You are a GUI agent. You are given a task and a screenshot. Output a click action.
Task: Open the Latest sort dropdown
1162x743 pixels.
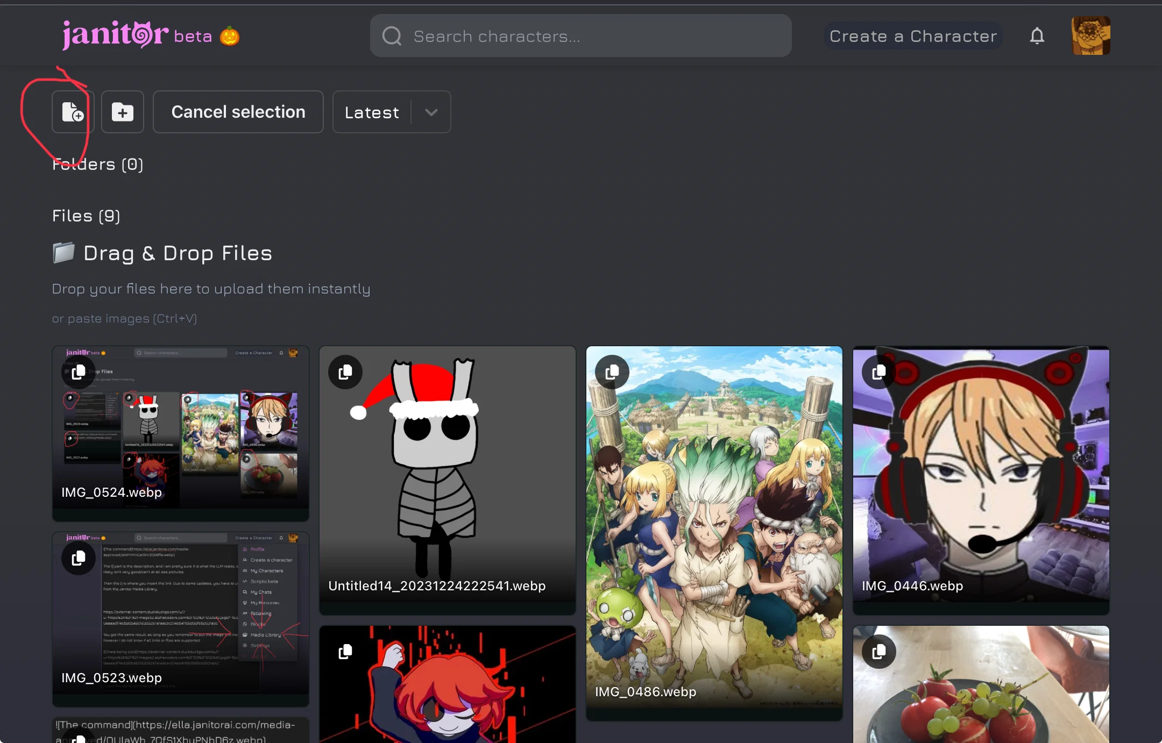click(x=392, y=112)
